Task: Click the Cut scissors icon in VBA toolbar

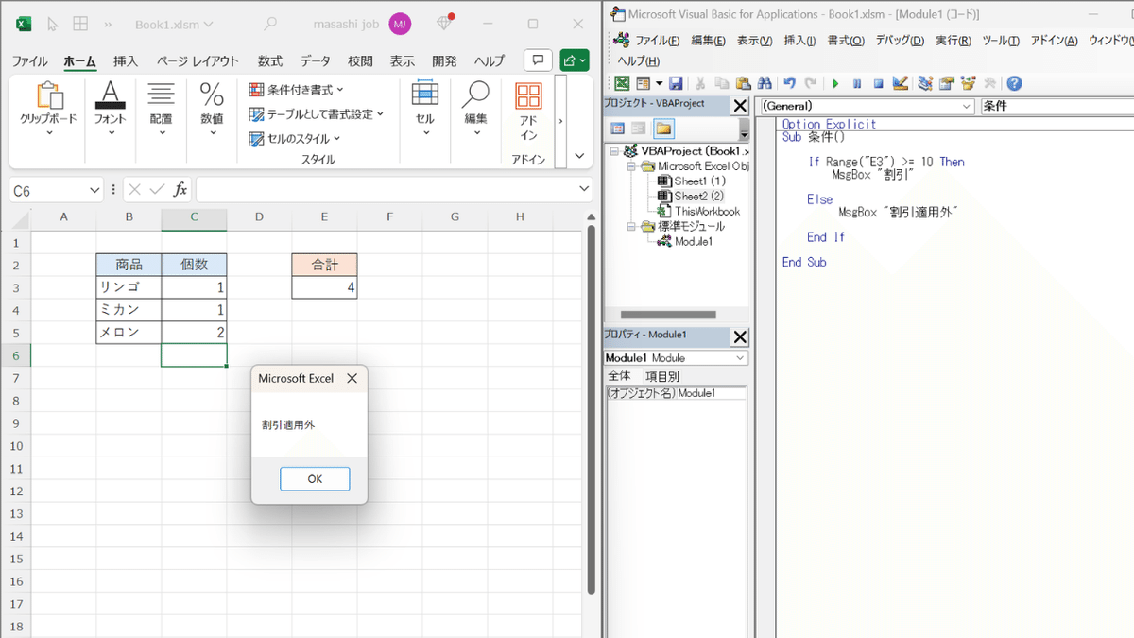Action: [x=700, y=83]
